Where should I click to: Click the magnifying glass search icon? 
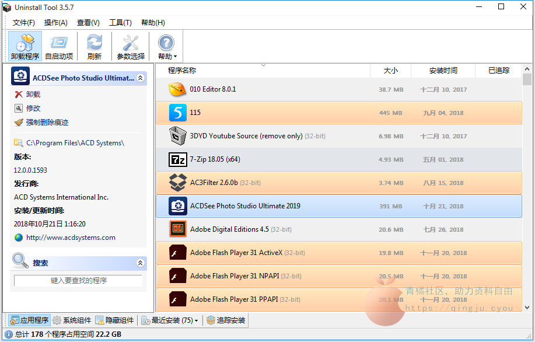click(20, 260)
